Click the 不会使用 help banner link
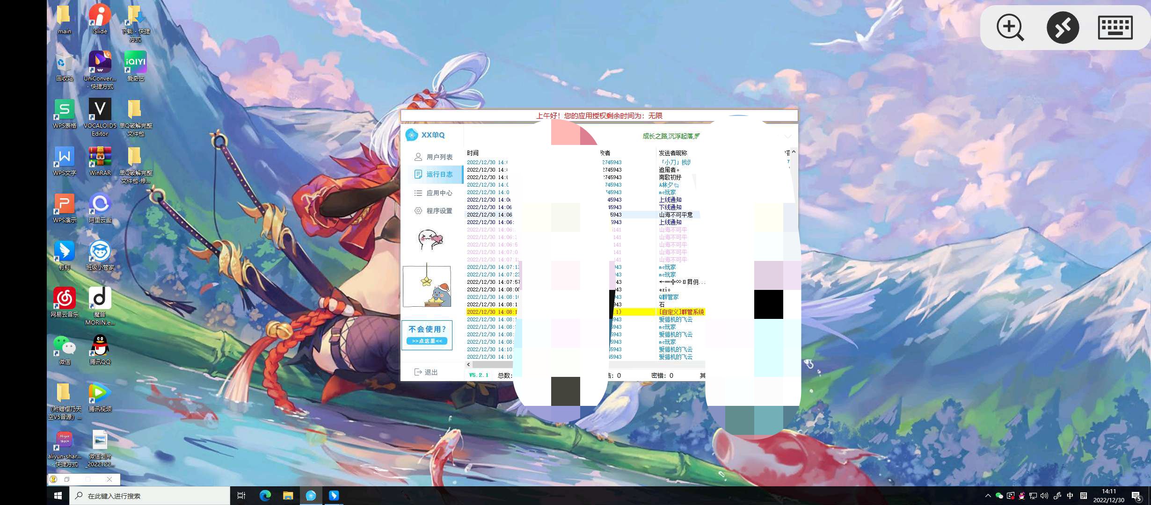Image resolution: width=1151 pixels, height=505 pixels. coord(427,335)
